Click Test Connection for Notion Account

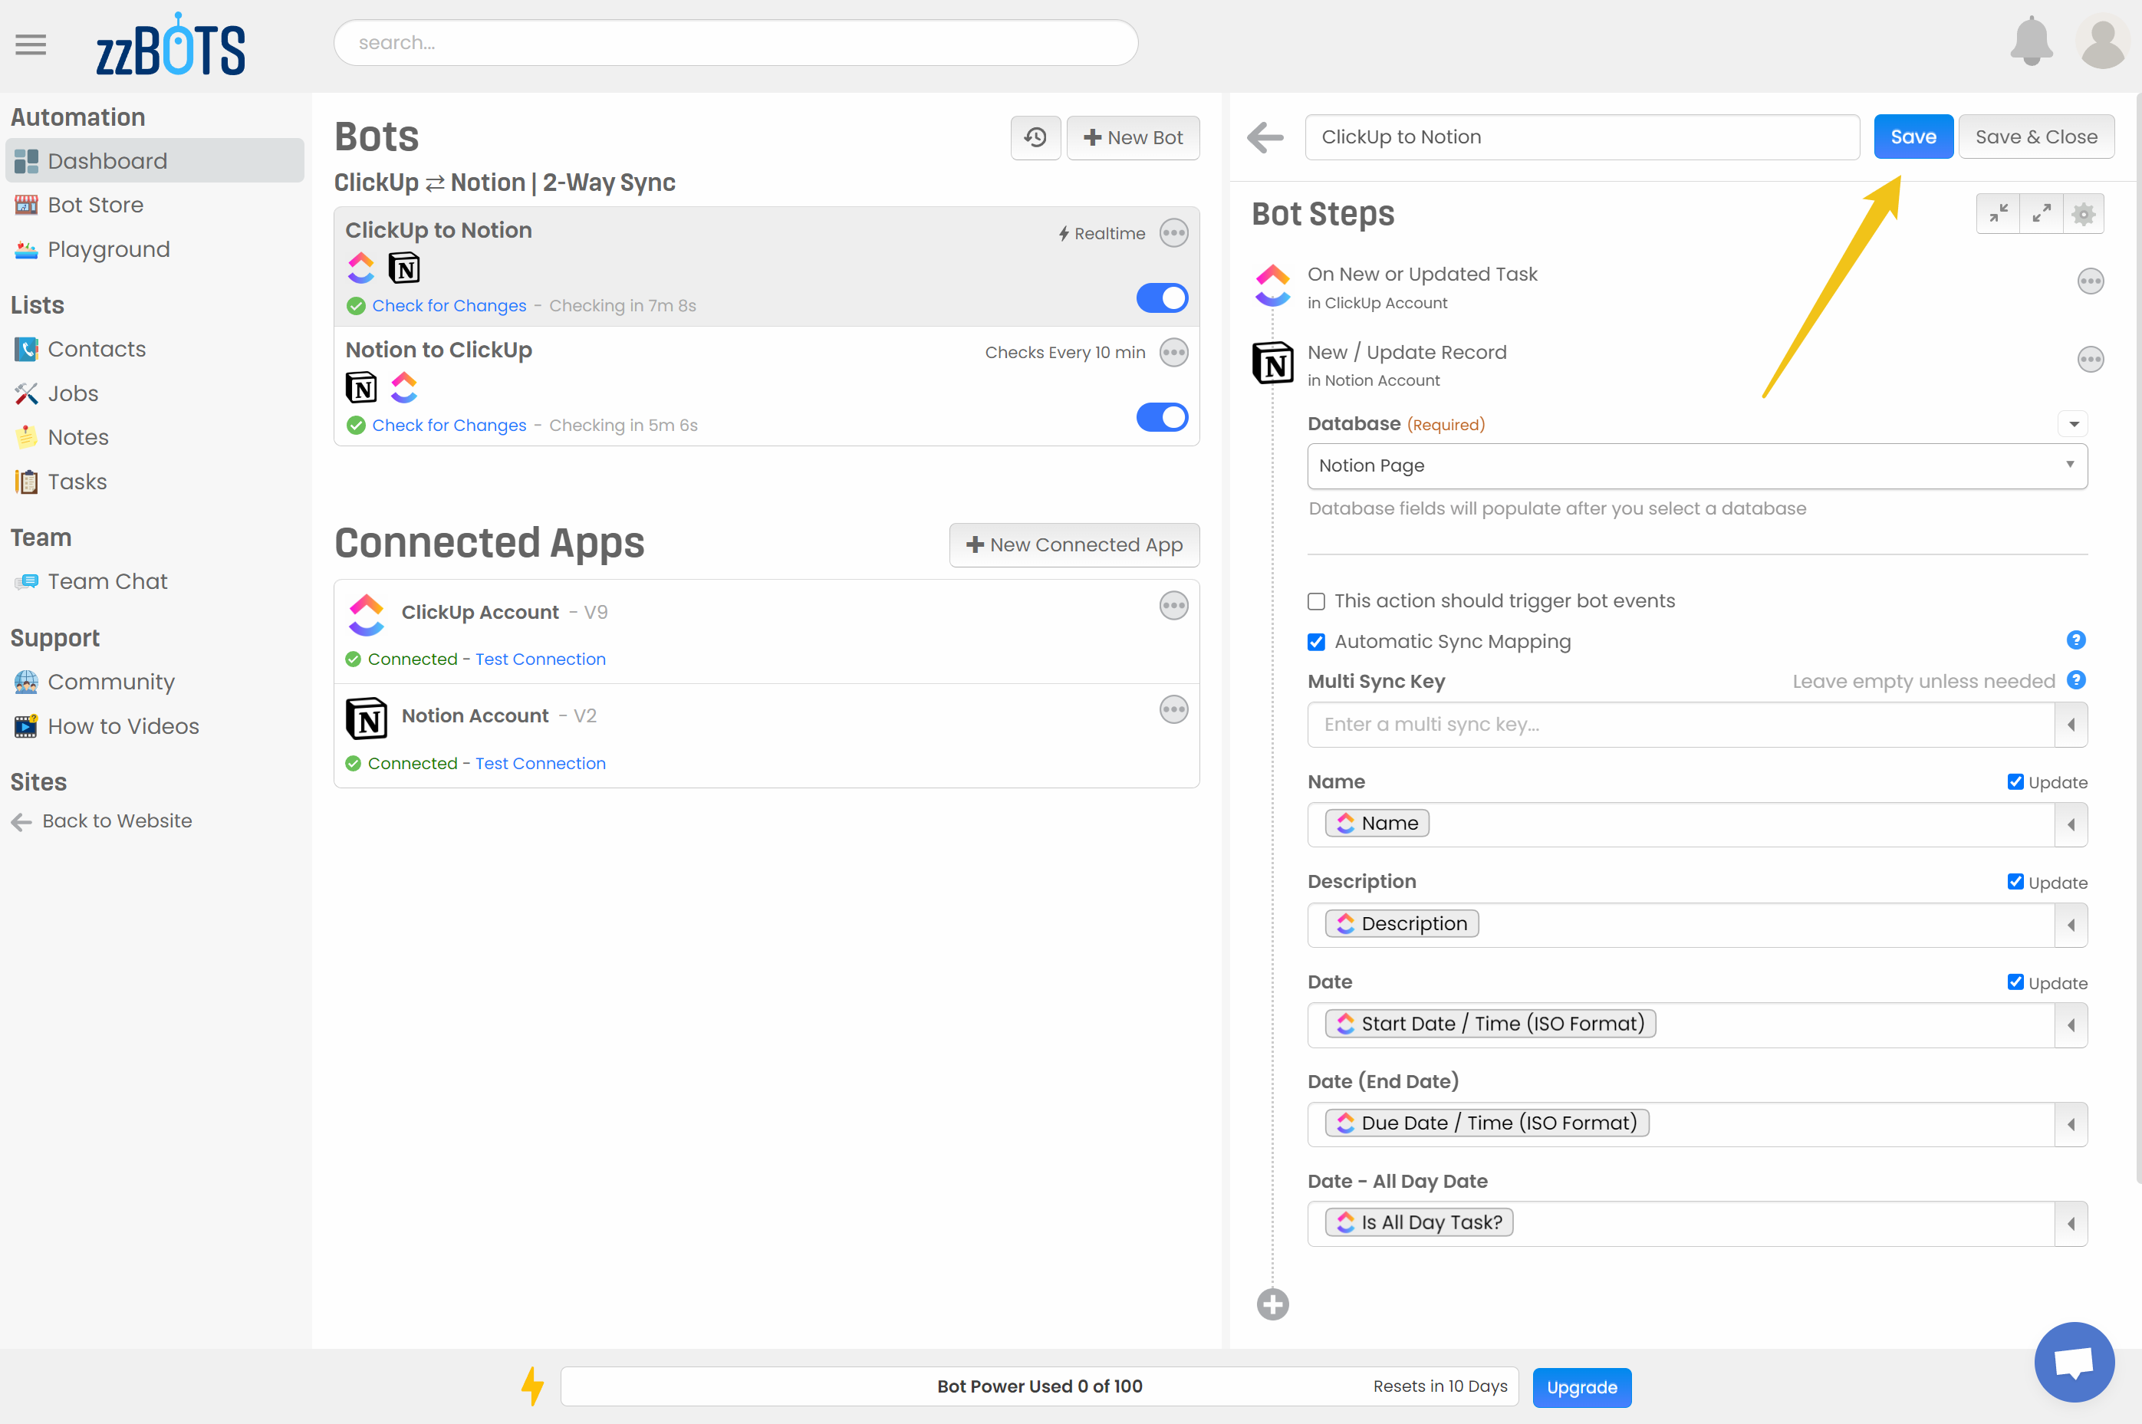click(540, 764)
